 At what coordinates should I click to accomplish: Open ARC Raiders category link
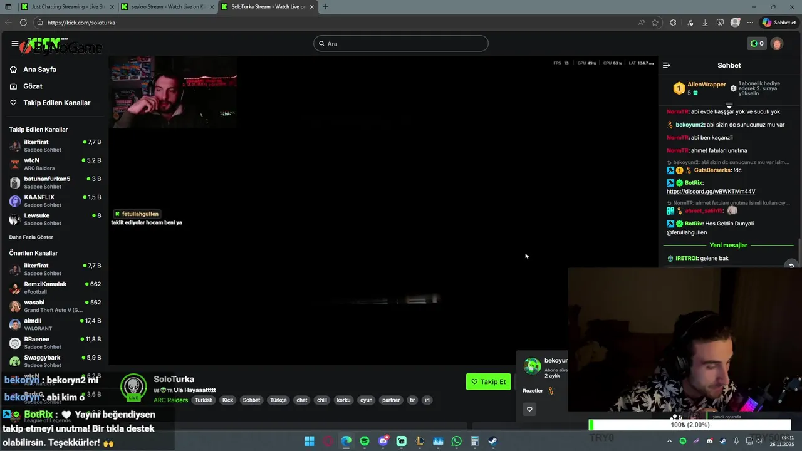(x=170, y=400)
